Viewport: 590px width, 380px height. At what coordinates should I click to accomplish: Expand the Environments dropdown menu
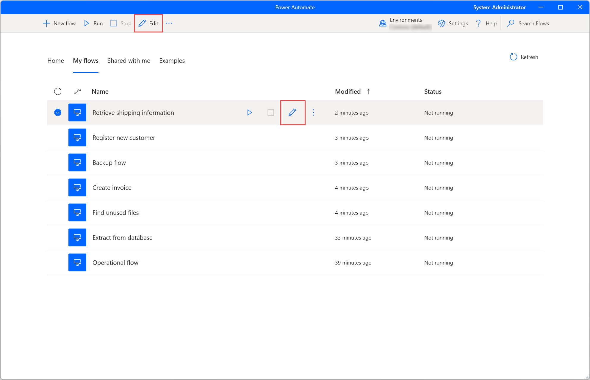pos(404,23)
